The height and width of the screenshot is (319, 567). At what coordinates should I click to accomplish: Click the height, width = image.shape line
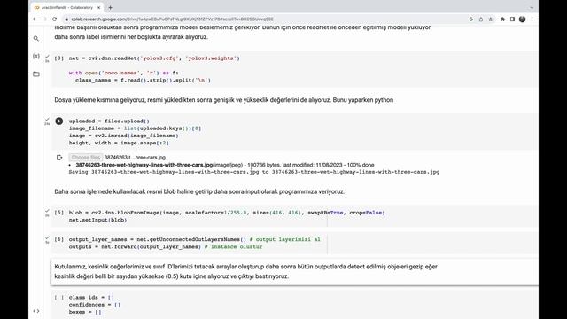(x=119, y=143)
